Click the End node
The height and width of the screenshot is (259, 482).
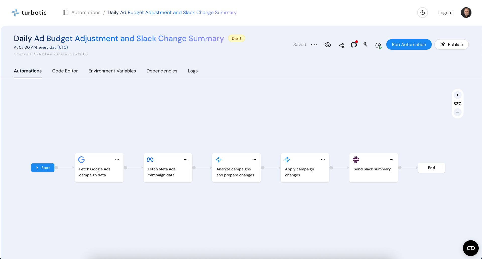[431, 168]
